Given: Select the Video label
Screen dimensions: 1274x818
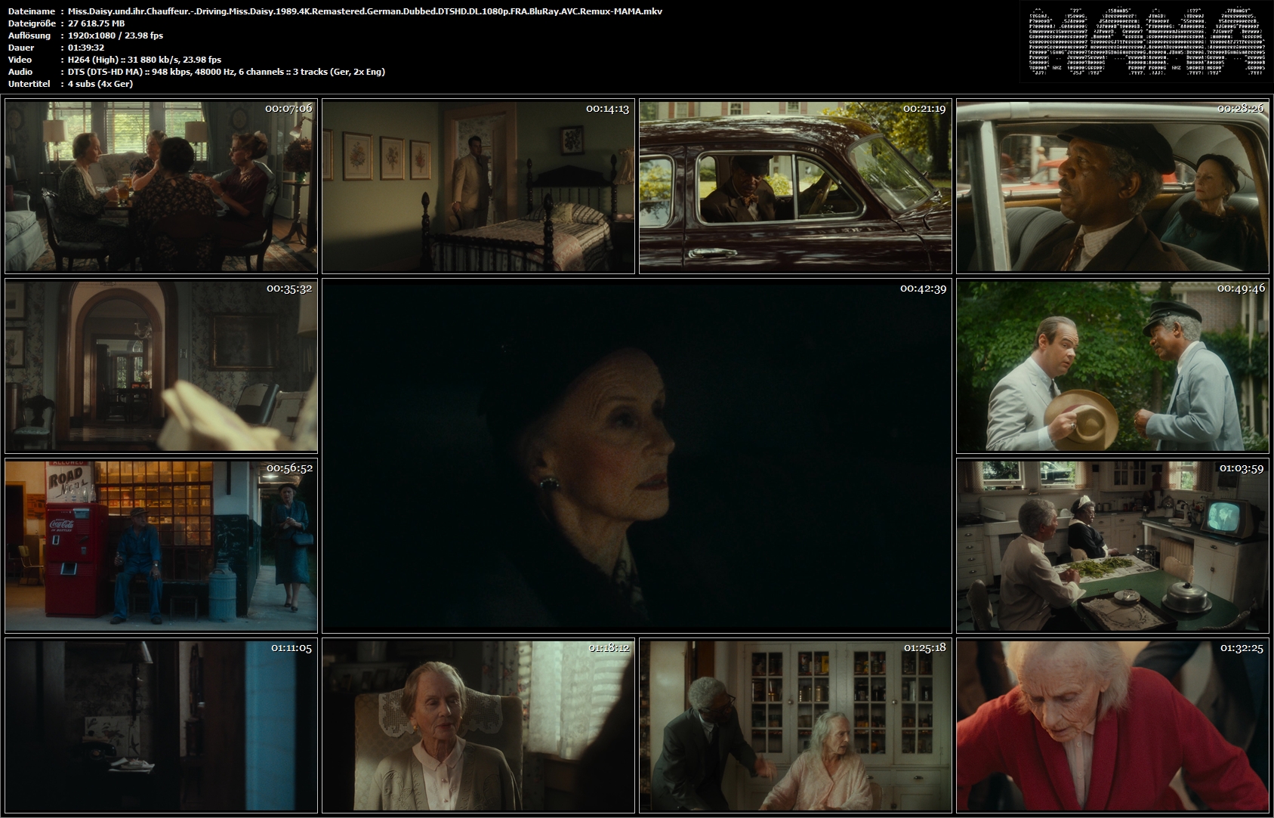Looking at the screenshot, I should click(20, 60).
